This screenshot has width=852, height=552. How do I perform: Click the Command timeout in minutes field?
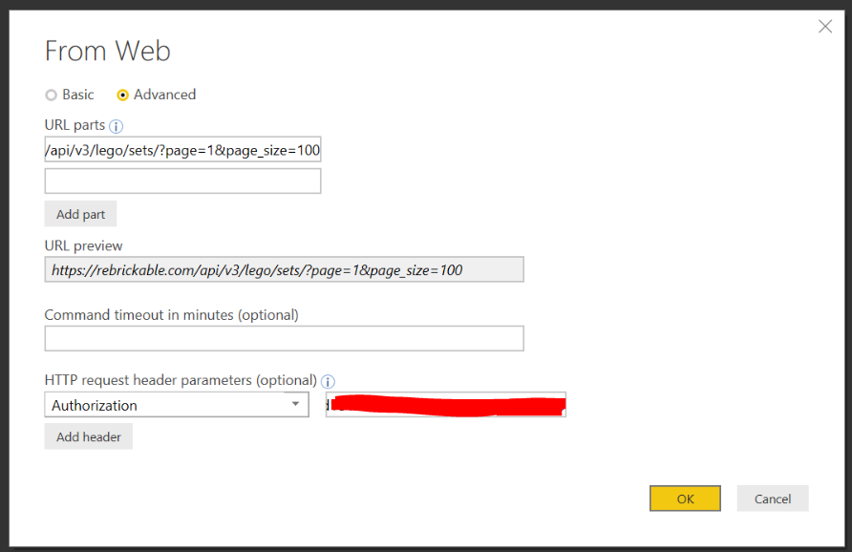pos(284,337)
